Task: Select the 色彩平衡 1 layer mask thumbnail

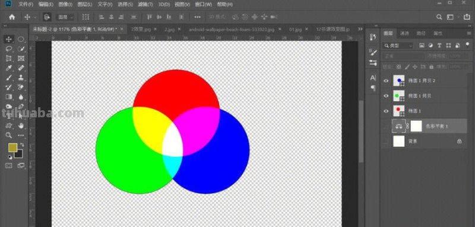Action: [416, 126]
